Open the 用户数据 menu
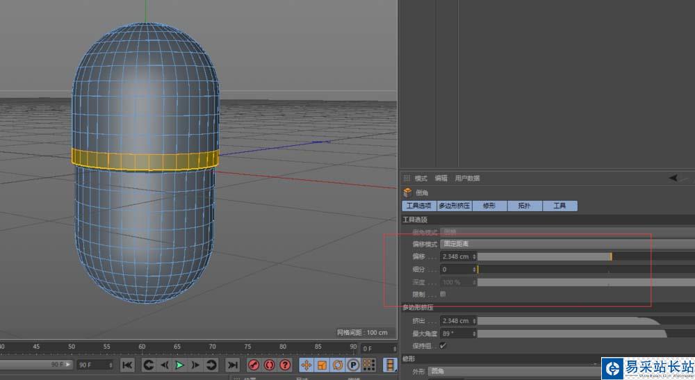 [x=467, y=179]
